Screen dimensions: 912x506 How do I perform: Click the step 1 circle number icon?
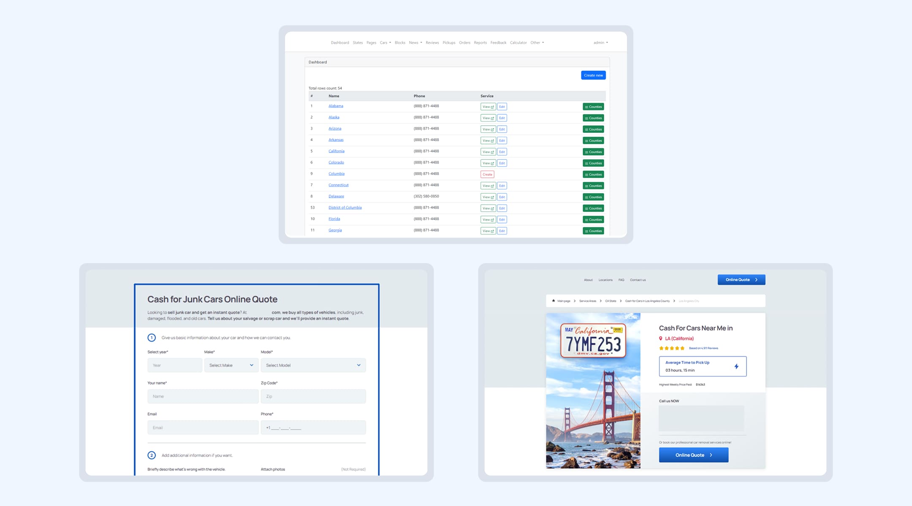pyautogui.click(x=152, y=338)
